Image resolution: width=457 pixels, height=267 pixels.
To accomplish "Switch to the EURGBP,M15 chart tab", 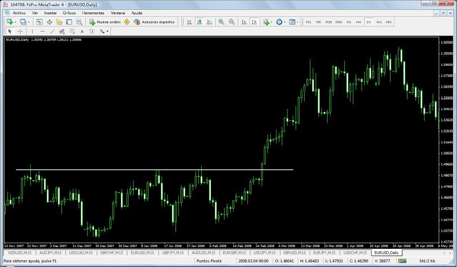I will 234,253.
